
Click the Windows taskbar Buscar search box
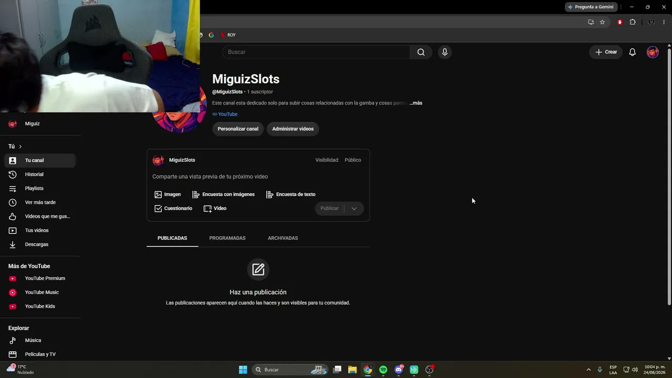tap(290, 370)
